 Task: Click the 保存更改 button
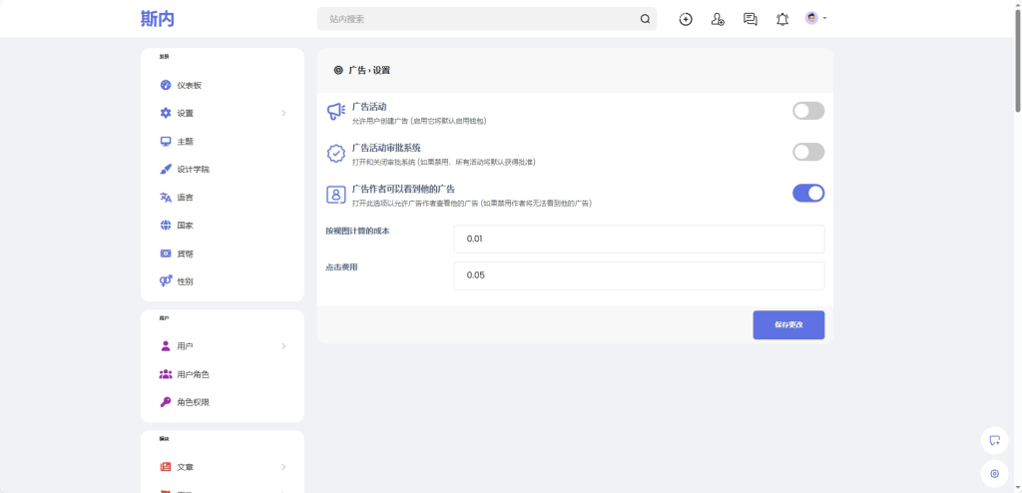click(788, 324)
